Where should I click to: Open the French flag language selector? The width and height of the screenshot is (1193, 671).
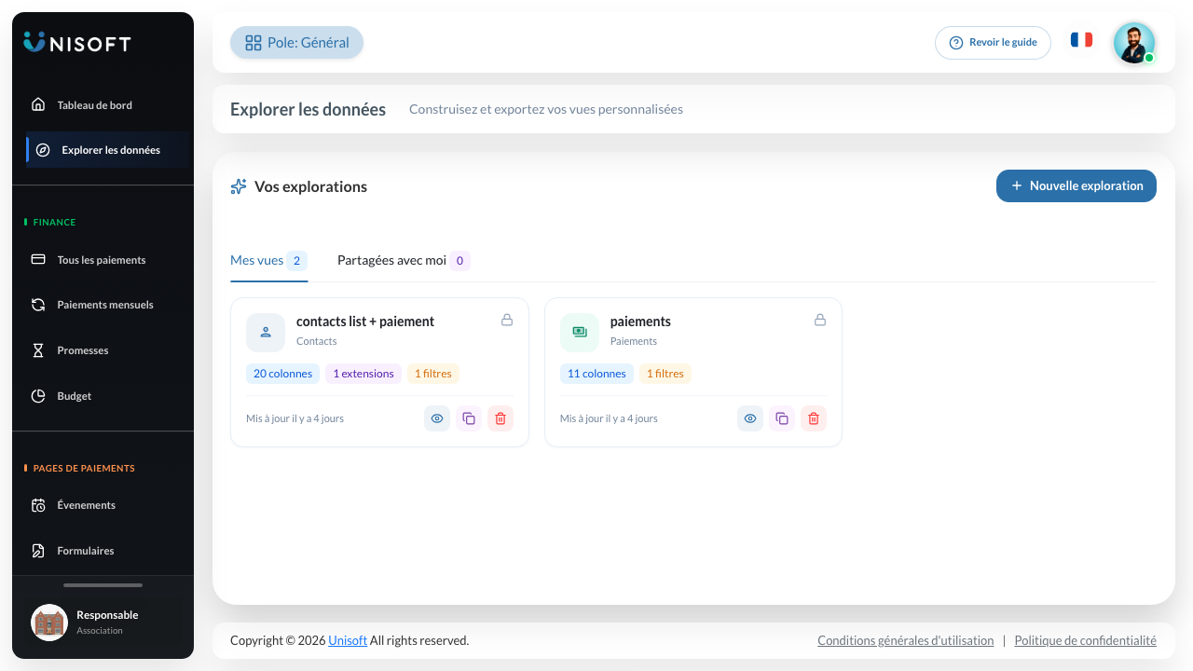point(1081,40)
